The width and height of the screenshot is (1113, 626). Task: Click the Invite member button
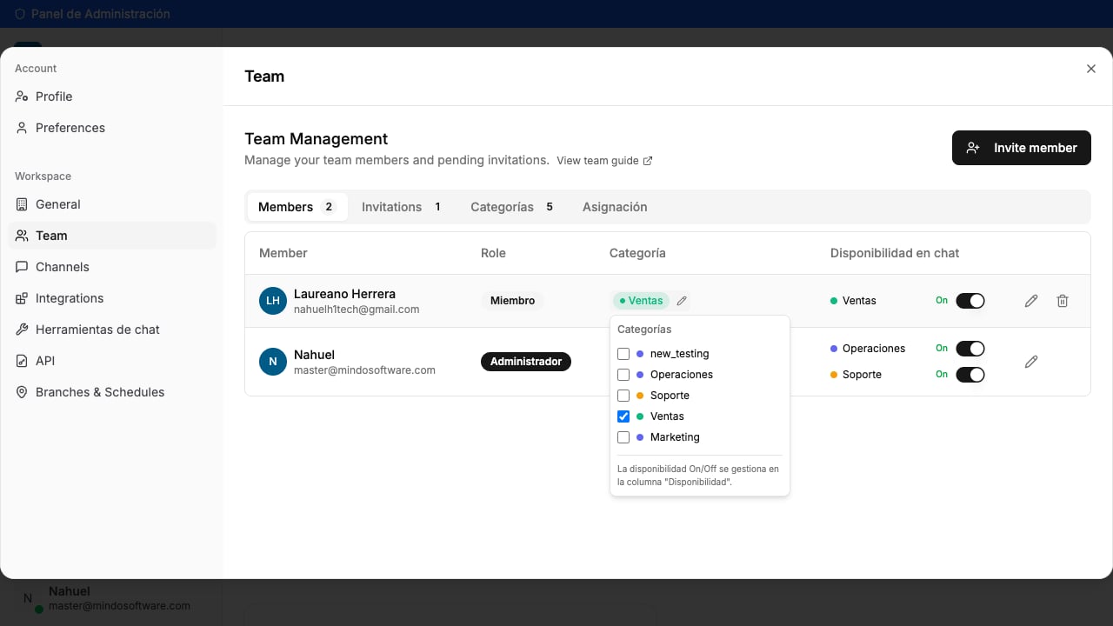point(1022,148)
